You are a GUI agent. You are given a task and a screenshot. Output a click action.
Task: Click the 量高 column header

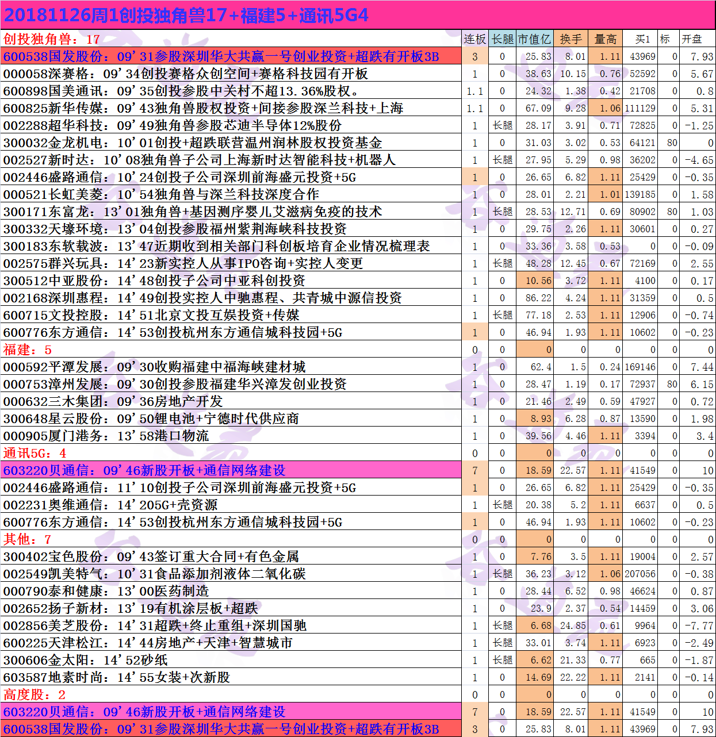[605, 39]
